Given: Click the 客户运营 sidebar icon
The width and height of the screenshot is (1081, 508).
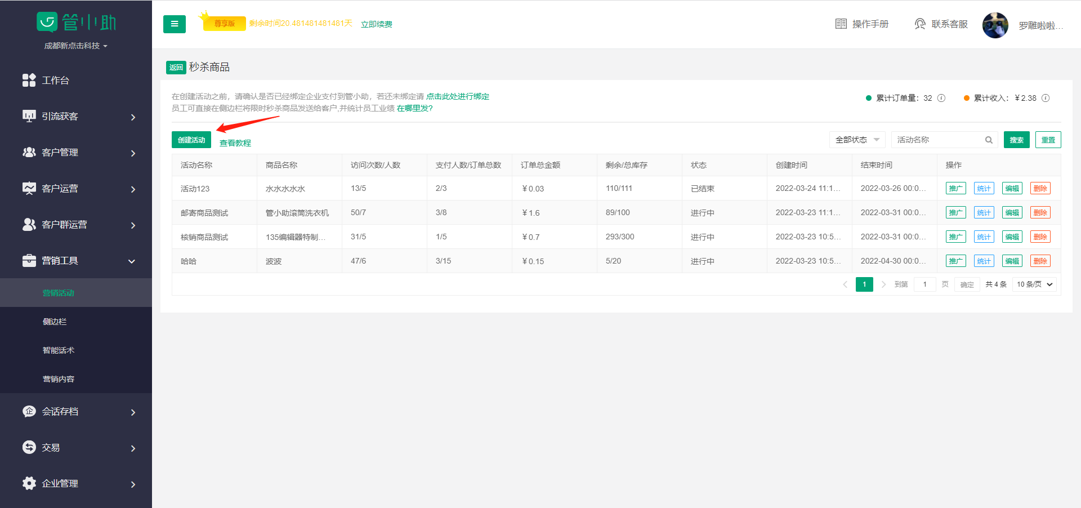Looking at the screenshot, I should point(29,188).
